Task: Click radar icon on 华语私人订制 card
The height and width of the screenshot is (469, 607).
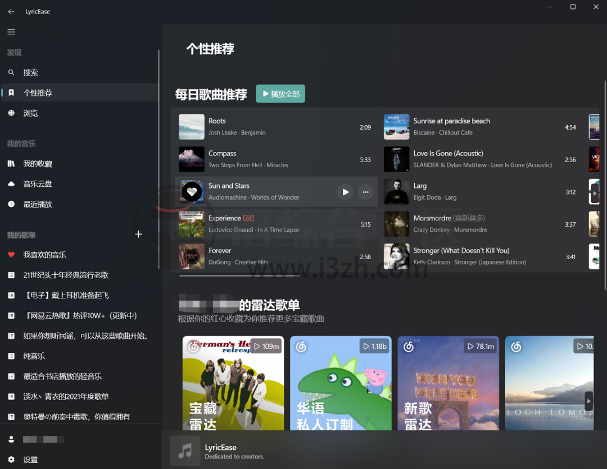Action: click(x=301, y=347)
